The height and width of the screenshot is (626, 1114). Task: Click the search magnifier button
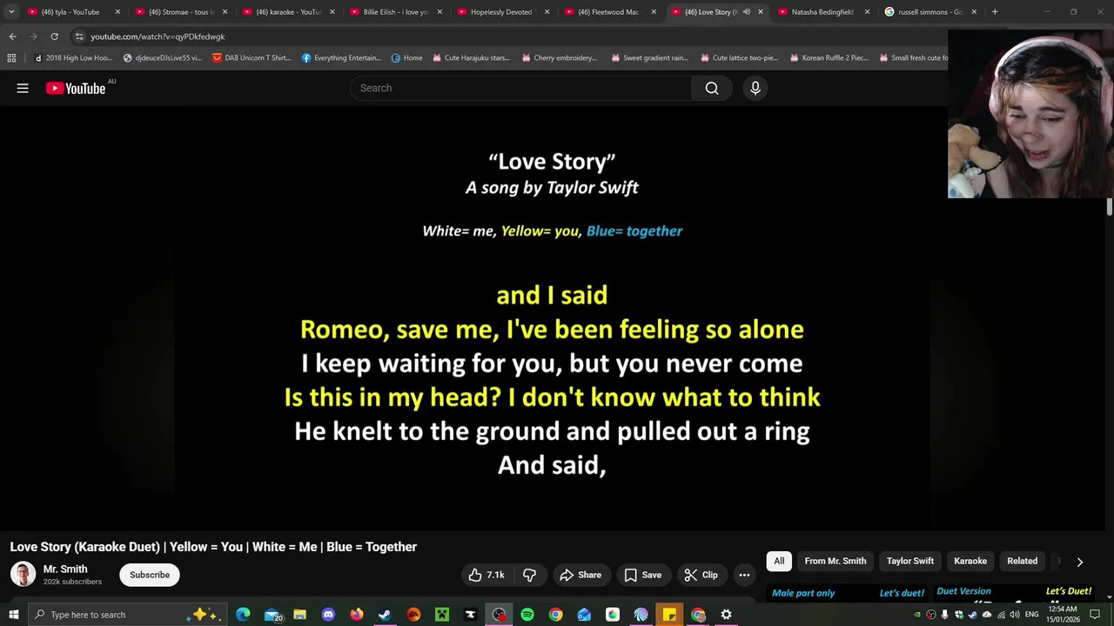(712, 88)
